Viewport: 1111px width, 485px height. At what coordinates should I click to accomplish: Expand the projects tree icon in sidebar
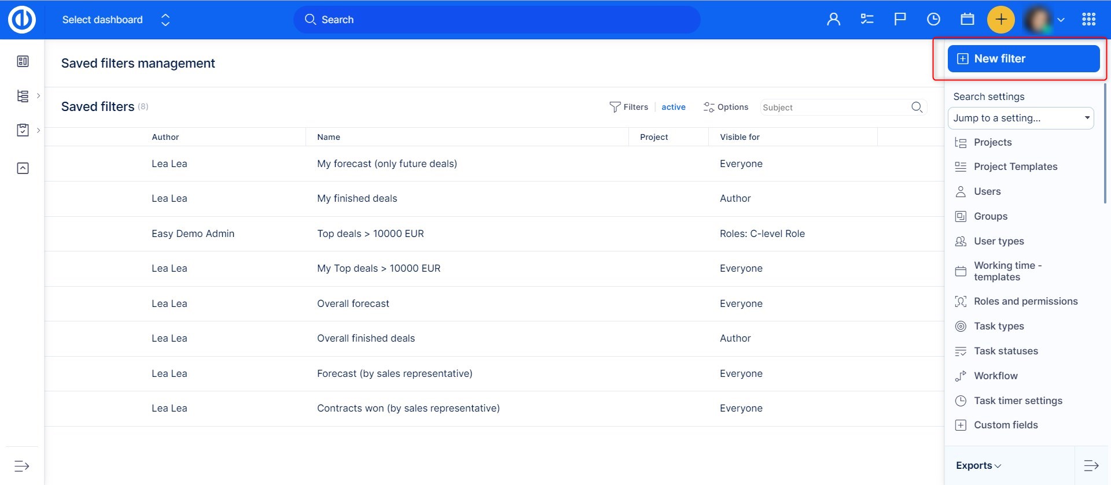[23, 96]
